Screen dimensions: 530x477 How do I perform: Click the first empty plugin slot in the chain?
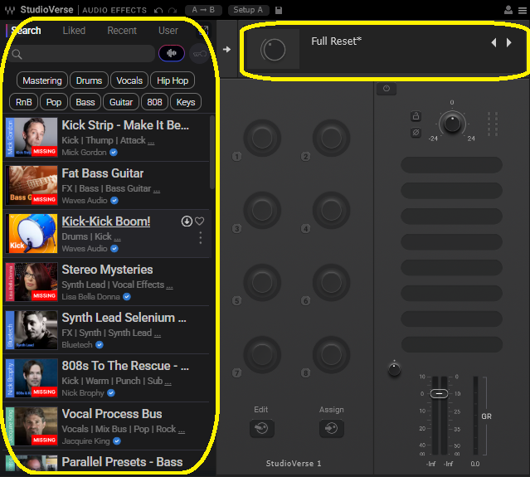(x=451, y=165)
